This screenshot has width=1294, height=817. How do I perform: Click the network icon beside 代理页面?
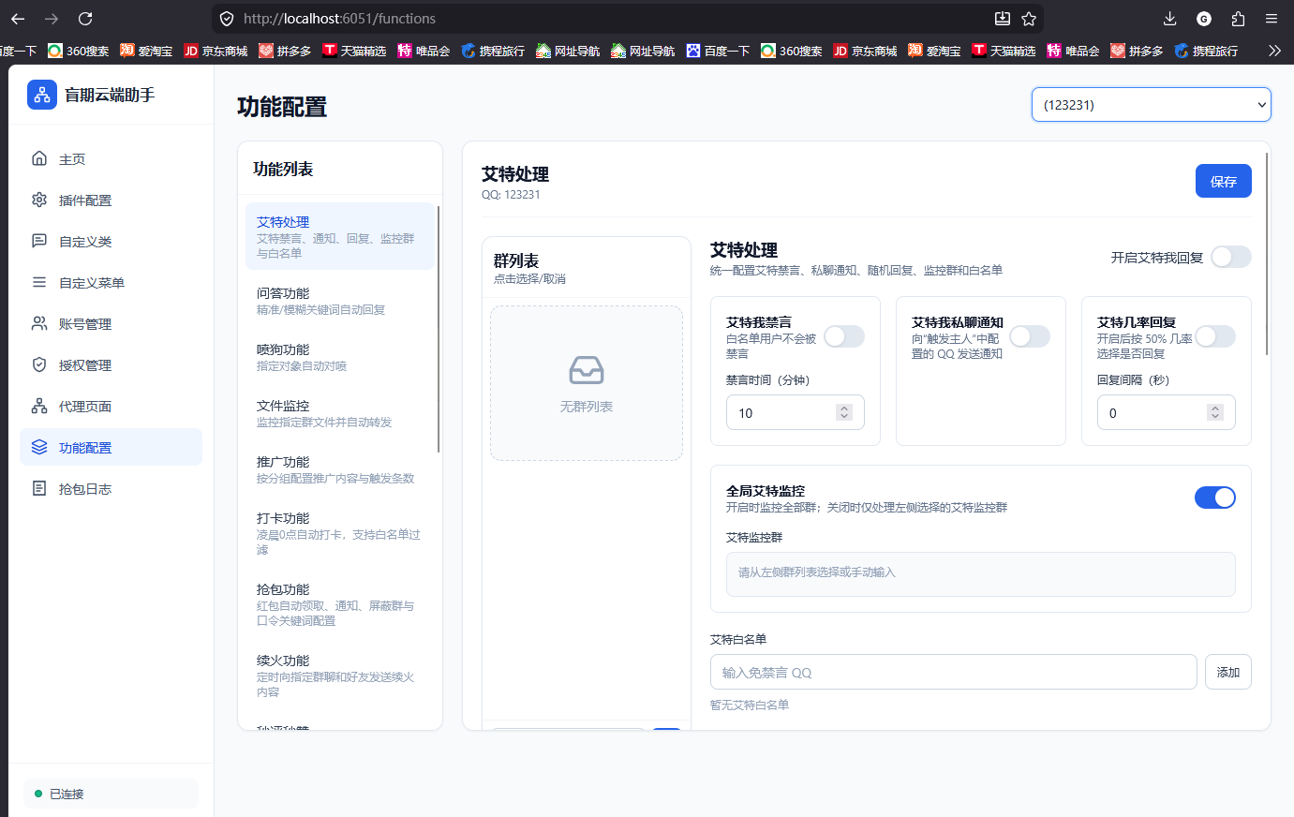coord(39,406)
